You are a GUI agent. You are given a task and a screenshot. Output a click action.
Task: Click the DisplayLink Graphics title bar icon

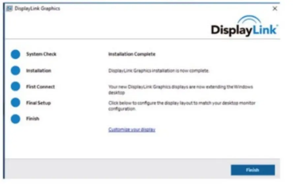9,9
